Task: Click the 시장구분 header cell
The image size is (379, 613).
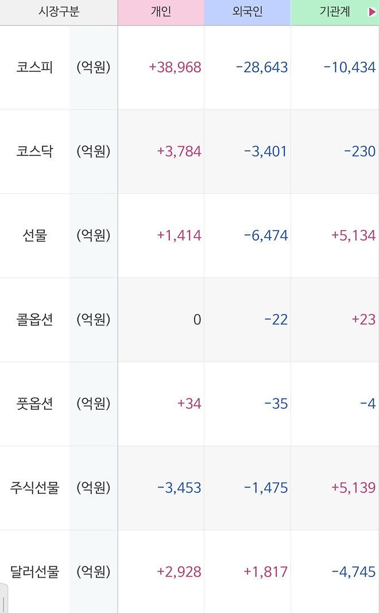Action: pos(57,11)
